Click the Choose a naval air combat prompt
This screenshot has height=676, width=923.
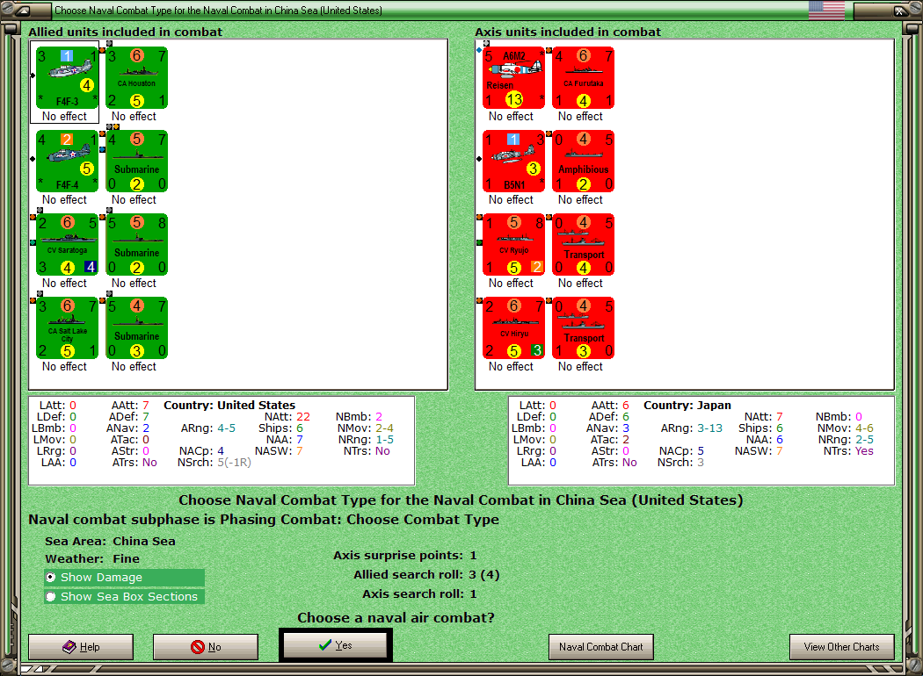(x=396, y=617)
